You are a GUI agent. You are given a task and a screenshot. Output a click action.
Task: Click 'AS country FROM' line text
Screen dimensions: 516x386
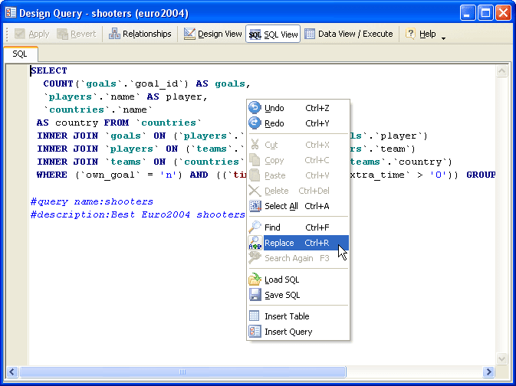click(x=83, y=123)
